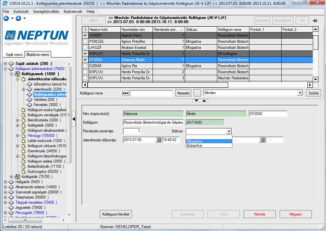The height and width of the screenshot is (231, 326).
Task: Open calendar picker for Jelentkezés időpontja date
Action: point(158,140)
